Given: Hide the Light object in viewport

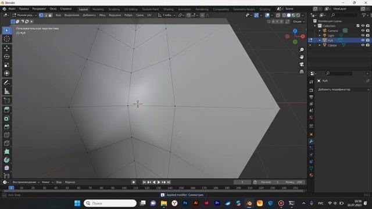Looking at the screenshot, I should point(363,35).
